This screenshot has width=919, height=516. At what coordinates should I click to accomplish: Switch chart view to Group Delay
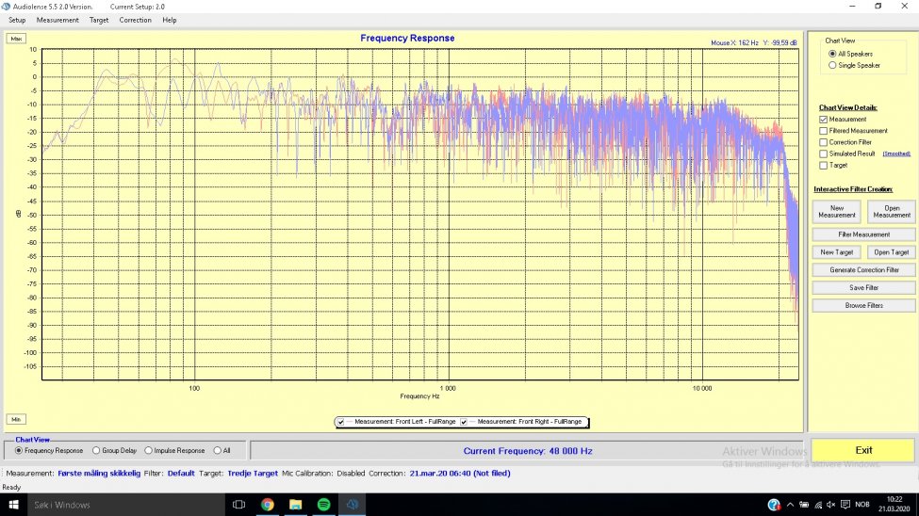(x=95, y=450)
